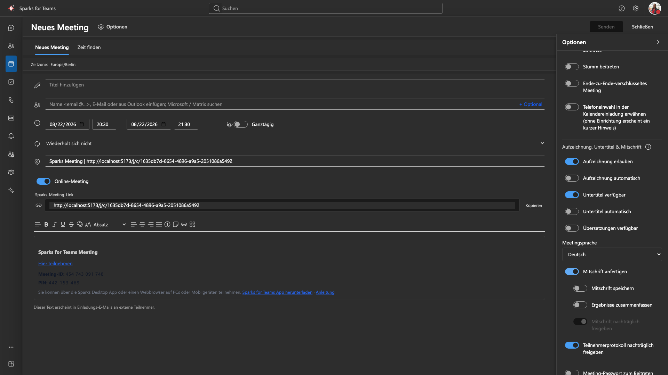Open the Tasks checkmark icon in sidebar

(11, 82)
